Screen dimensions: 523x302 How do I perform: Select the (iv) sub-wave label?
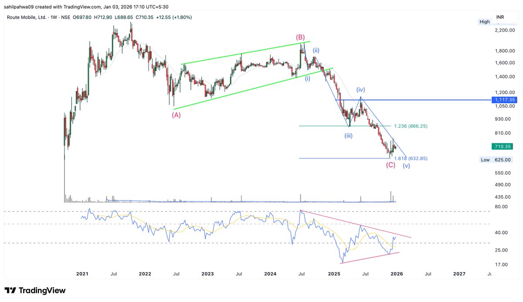[x=360, y=90]
